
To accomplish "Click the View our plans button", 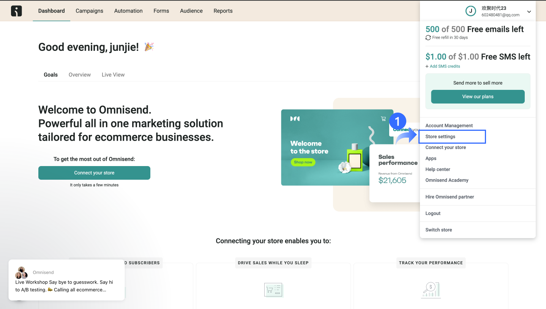I will tap(478, 97).
